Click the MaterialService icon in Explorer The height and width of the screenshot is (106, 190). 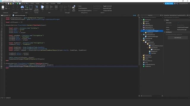click(144, 25)
